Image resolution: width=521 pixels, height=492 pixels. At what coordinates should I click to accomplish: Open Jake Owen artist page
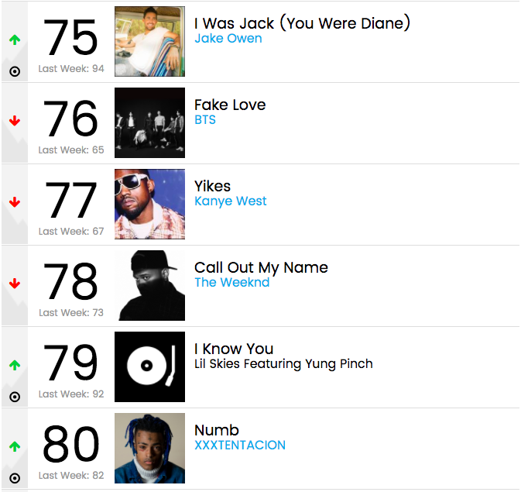click(228, 39)
